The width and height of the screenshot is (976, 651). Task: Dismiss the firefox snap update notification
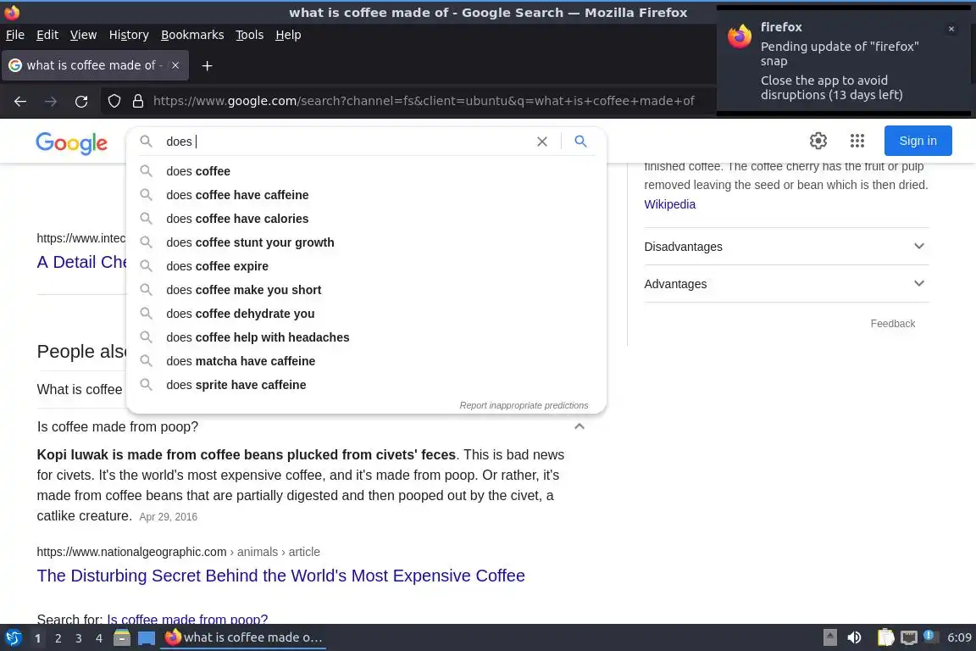[951, 29]
